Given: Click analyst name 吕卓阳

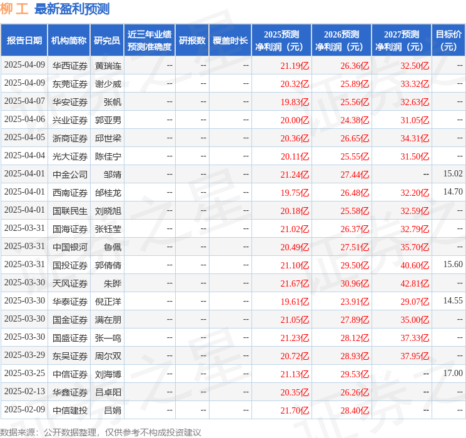Looking at the screenshot, I should [x=108, y=392].
